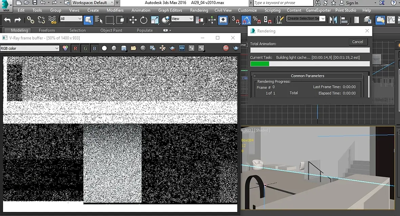400x216 pixels.
Task: Click the Select and Link chain icon
Action: 31,20
